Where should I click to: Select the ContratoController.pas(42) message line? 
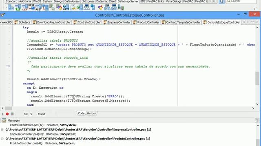pos(43,125)
